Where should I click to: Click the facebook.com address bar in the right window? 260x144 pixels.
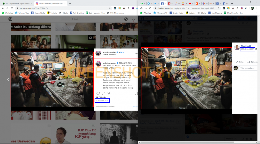[x=187, y=8]
